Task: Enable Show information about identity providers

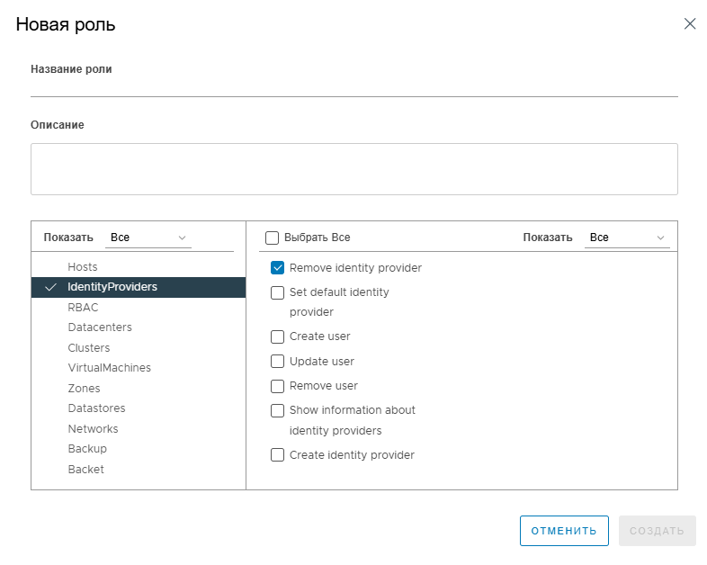Action: [x=277, y=410]
